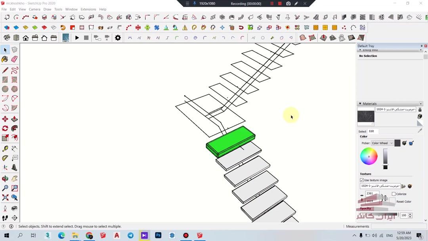
Task: Select the Tape Measure tool
Action: click(x=5, y=149)
